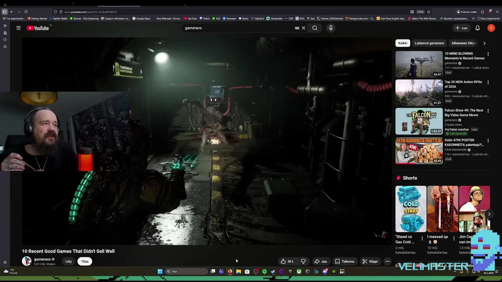Image resolution: width=502 pixels, height=282 pixels.
Task: Open Ostin KADONNEITA PAKETTEJA thumbnail
Action: [x=419, y=150]
